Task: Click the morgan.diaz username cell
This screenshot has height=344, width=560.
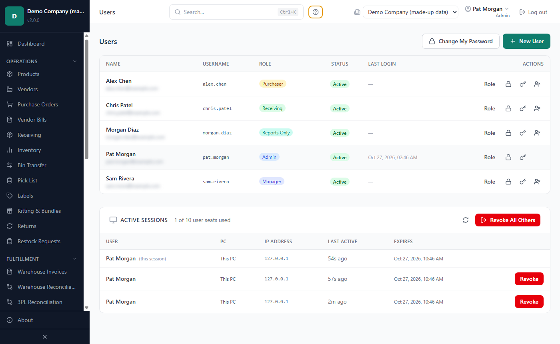Action: click(217, 133)
